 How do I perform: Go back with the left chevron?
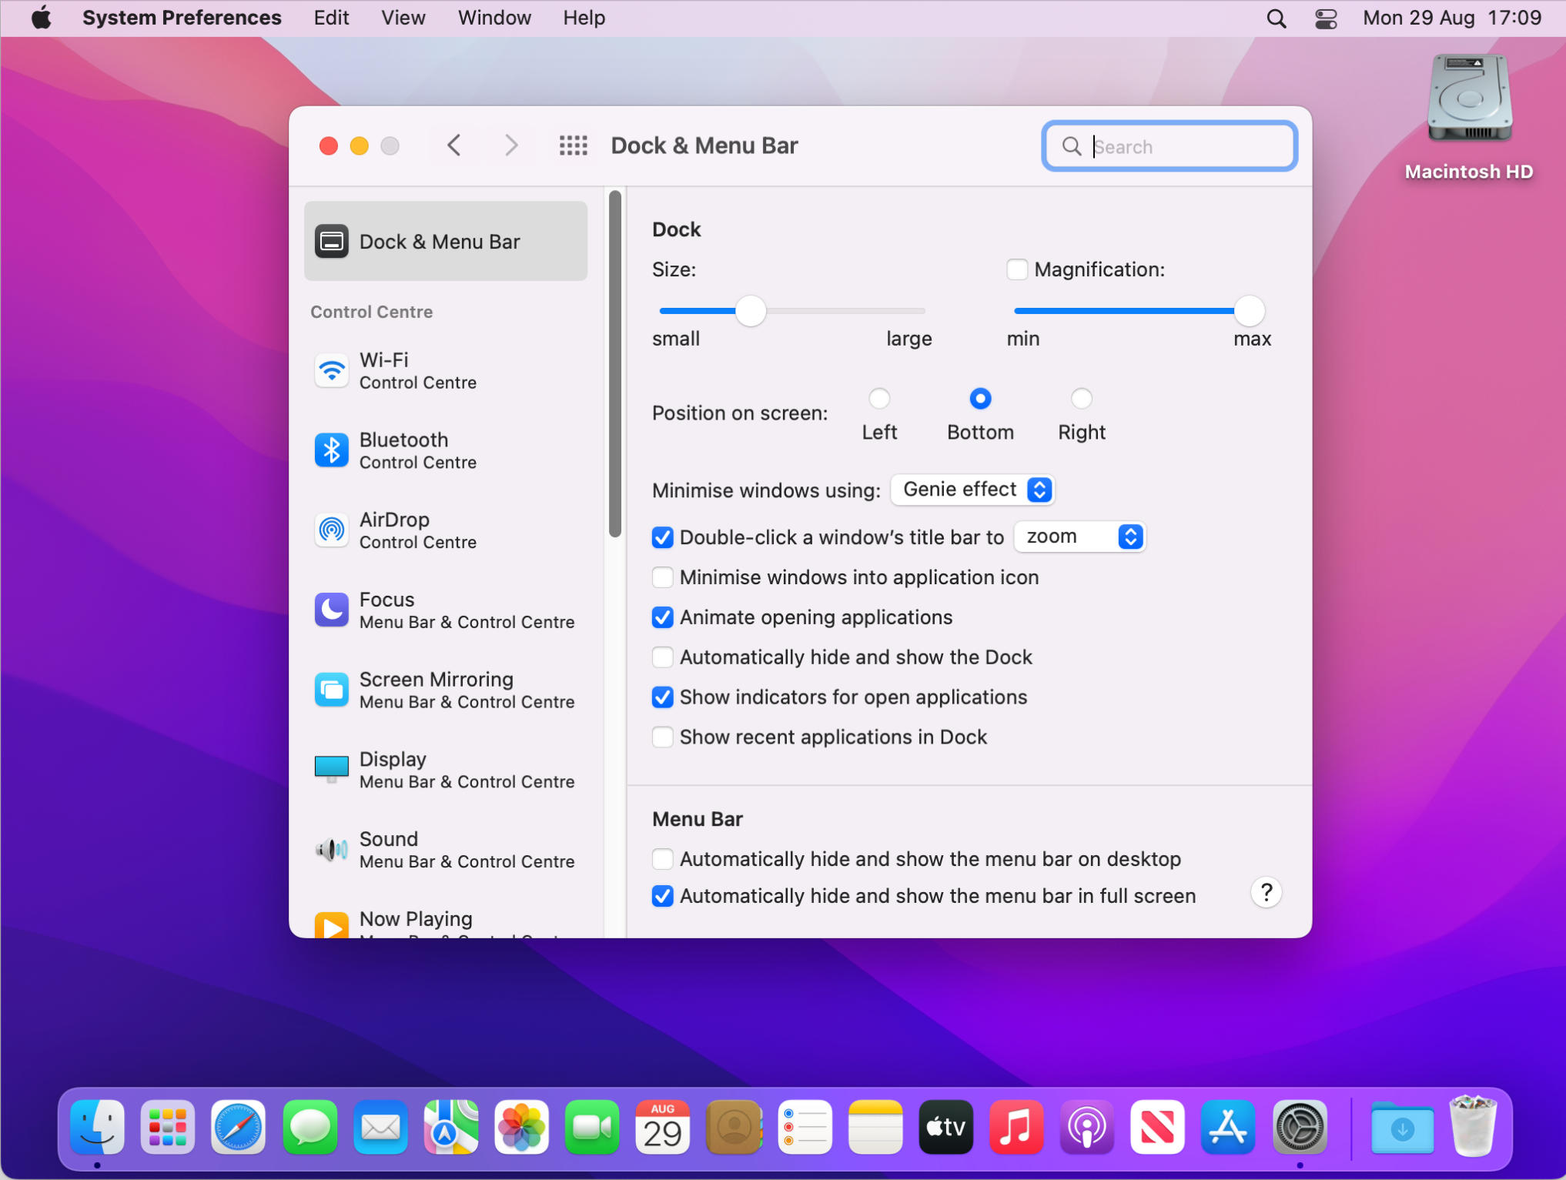pos(454,145)
